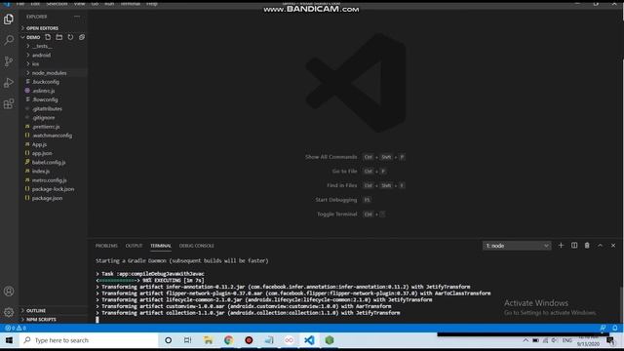This screenshot has width=624, height=351.
Task: Open the Explorer view in activity bar
Action: tap(9, 19)
